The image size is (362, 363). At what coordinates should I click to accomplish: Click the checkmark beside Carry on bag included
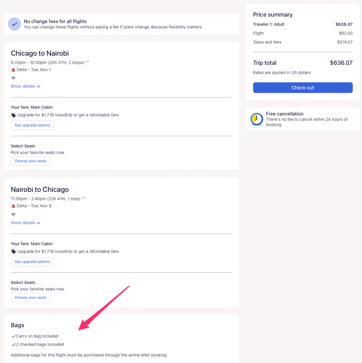(x=13, y=336)
